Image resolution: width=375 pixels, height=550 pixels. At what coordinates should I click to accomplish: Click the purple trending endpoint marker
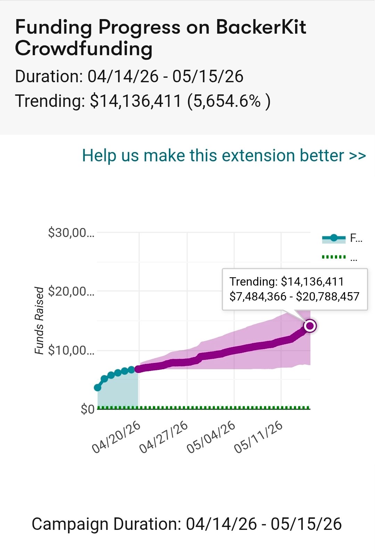[310, 326]
